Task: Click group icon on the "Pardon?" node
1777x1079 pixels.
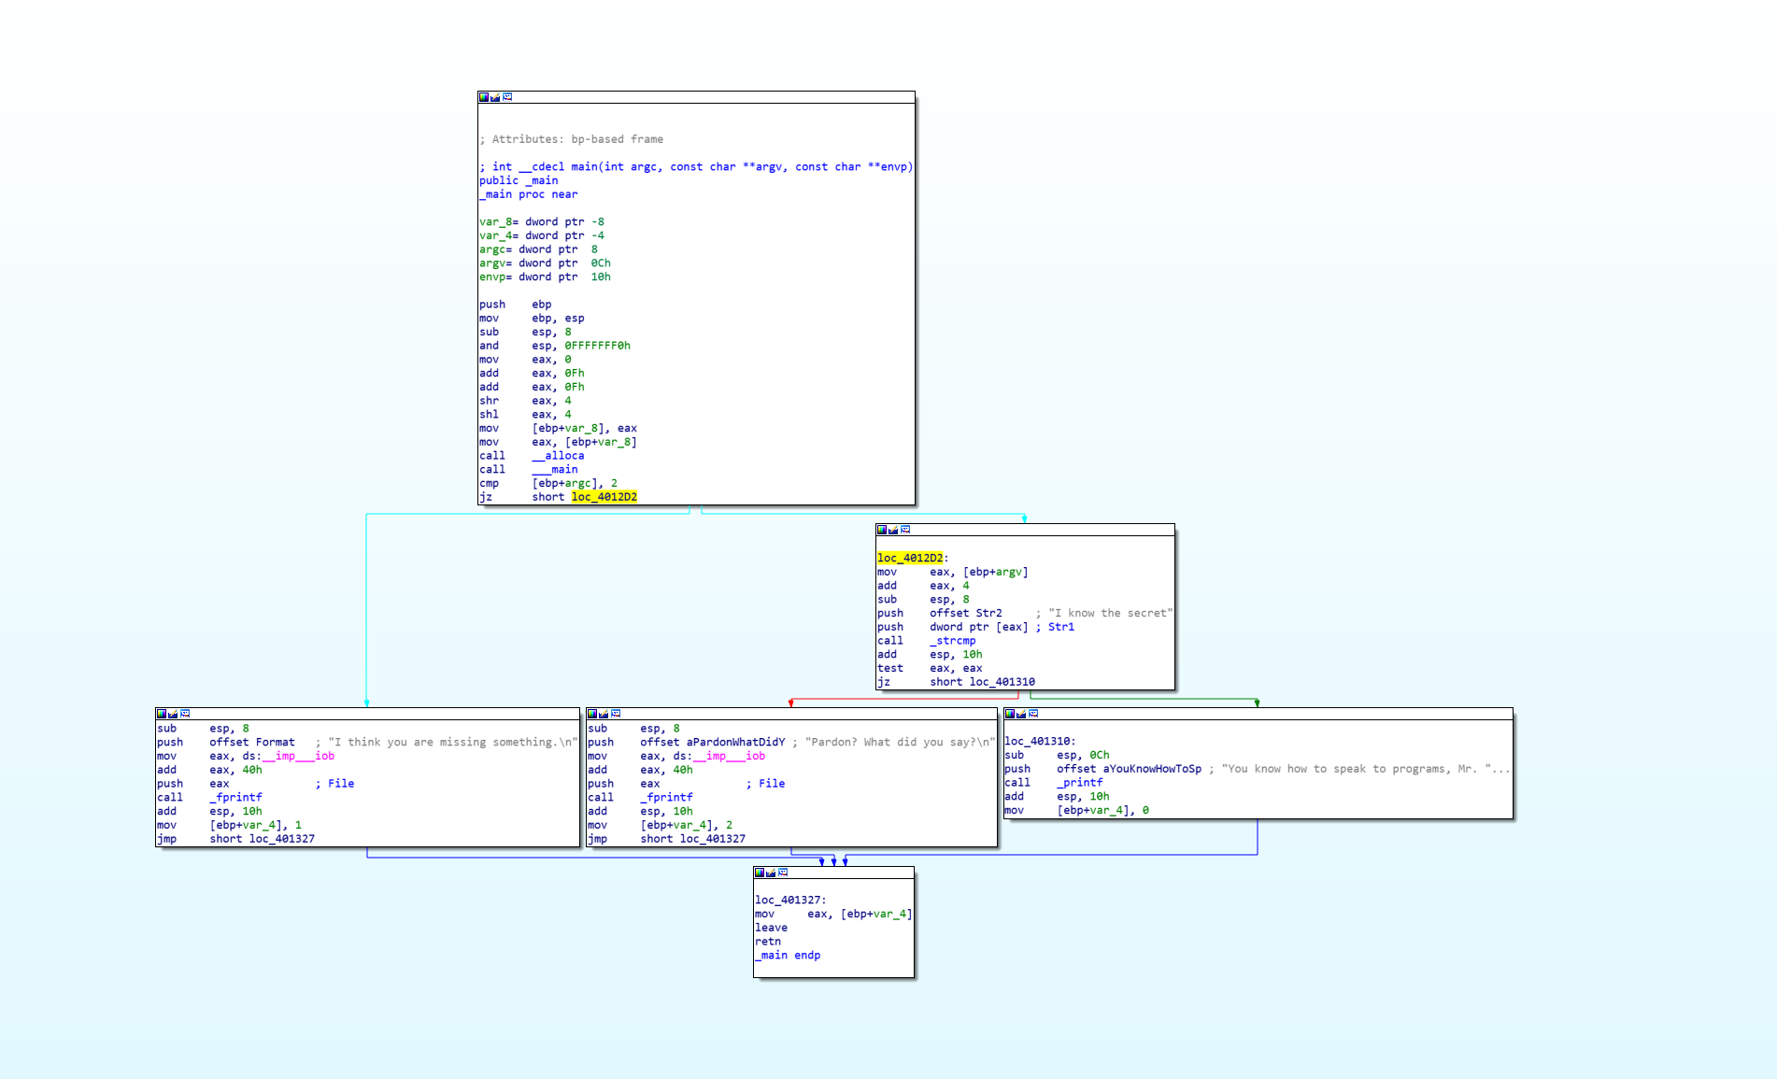Action: click(x=616, y=714)
